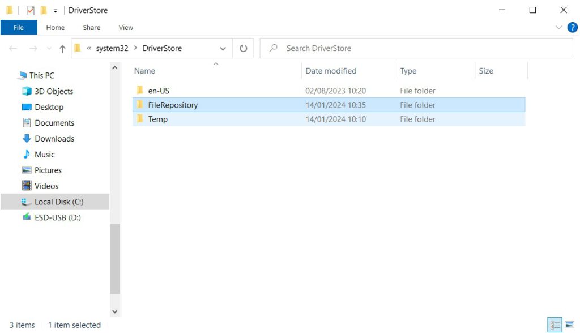This screenshot has height=333, width=580.
Task: Click the navigation pane scroll down arrow
Action: [x=114, y=311]
